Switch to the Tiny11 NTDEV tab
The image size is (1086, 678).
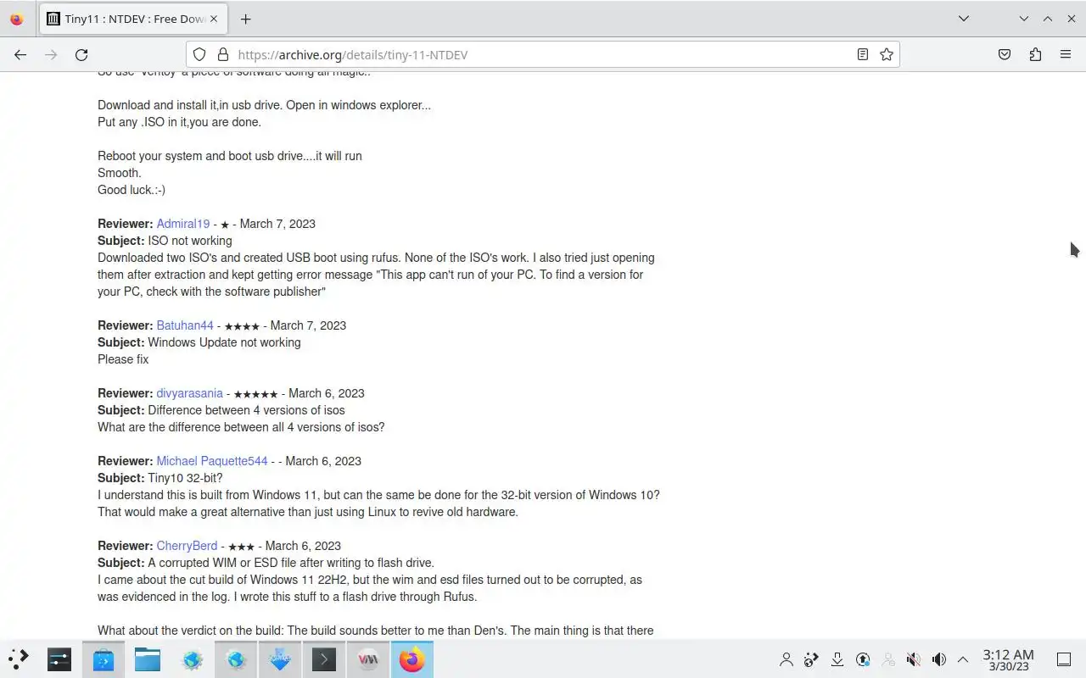pos(133,19)
